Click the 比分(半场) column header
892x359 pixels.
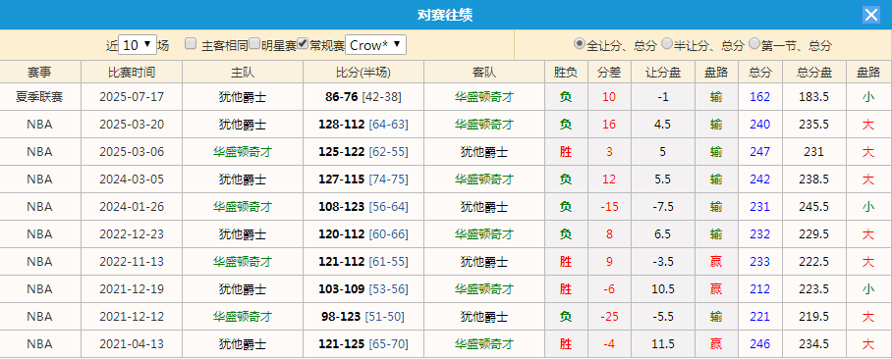click(x=363, y=73)
